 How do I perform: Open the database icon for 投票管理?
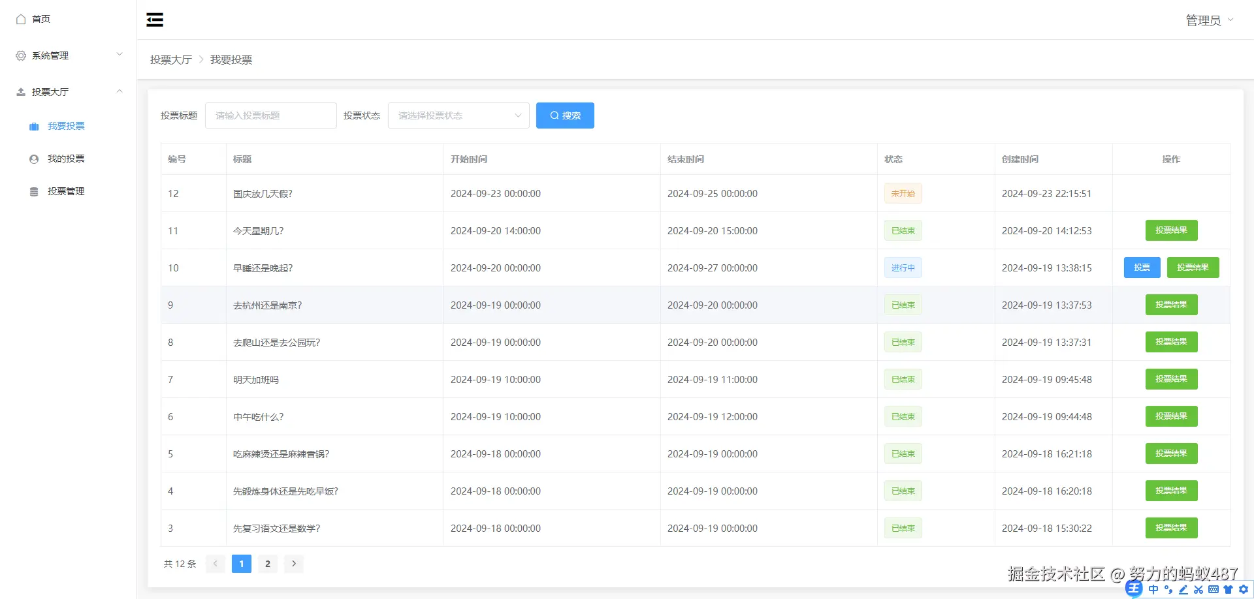pos(34,192)
